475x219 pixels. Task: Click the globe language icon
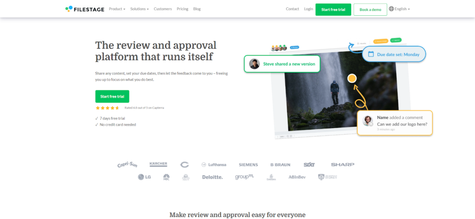tap(391, 9)
